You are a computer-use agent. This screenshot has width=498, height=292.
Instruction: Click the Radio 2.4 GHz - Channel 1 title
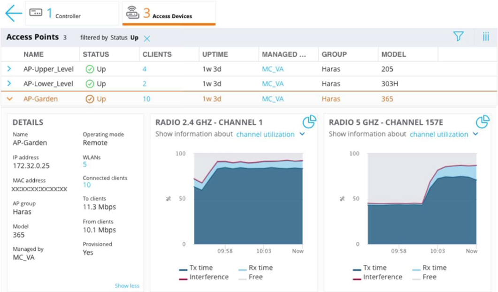tap(209, 122)
